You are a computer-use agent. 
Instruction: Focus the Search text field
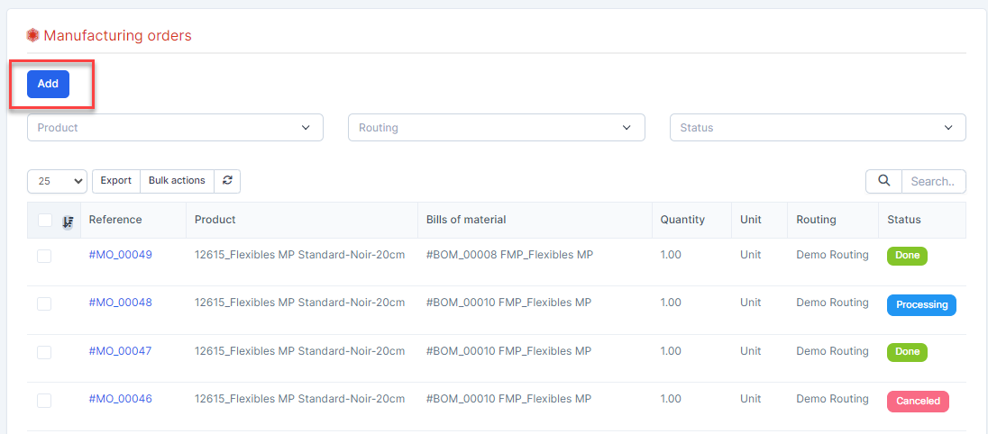(x=933, y=181)
